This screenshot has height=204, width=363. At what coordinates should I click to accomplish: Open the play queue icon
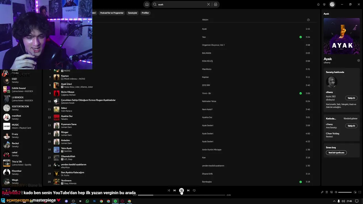point(326,192)
